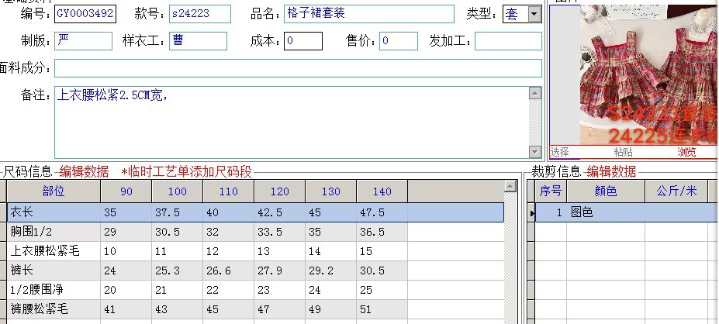
Task: Click the 36.5 cell in 胸围1/2 row
Action: click(x=382, y=232)
